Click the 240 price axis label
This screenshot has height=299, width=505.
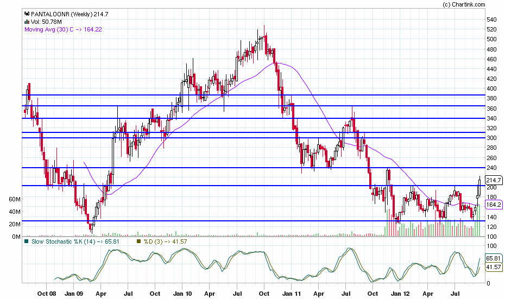(x=492, y=168)
